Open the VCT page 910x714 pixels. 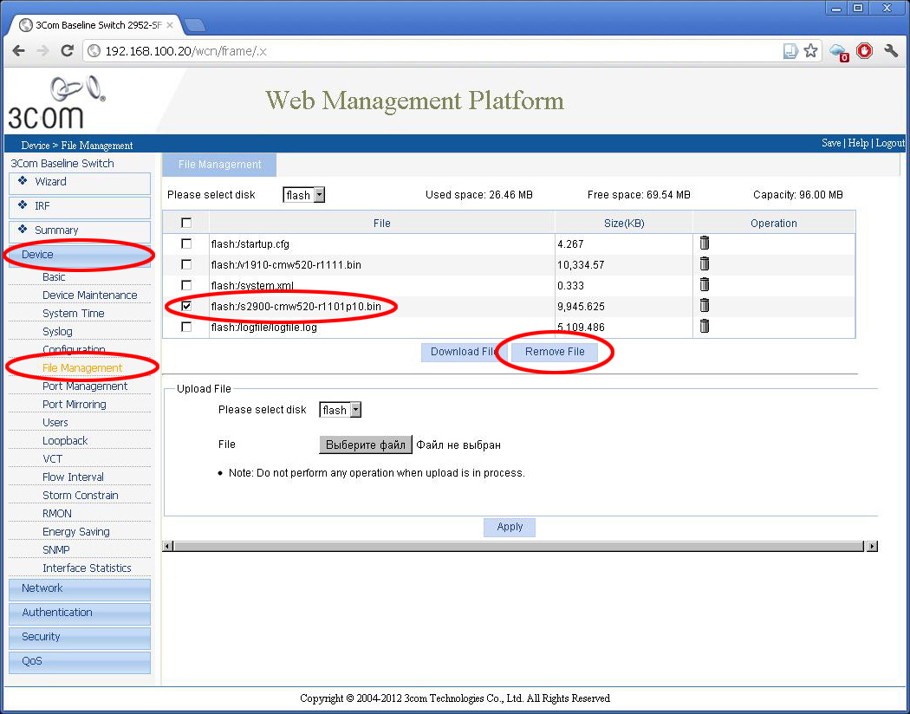click(52, 458)
